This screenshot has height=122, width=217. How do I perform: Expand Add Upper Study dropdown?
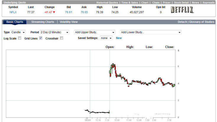95,32
